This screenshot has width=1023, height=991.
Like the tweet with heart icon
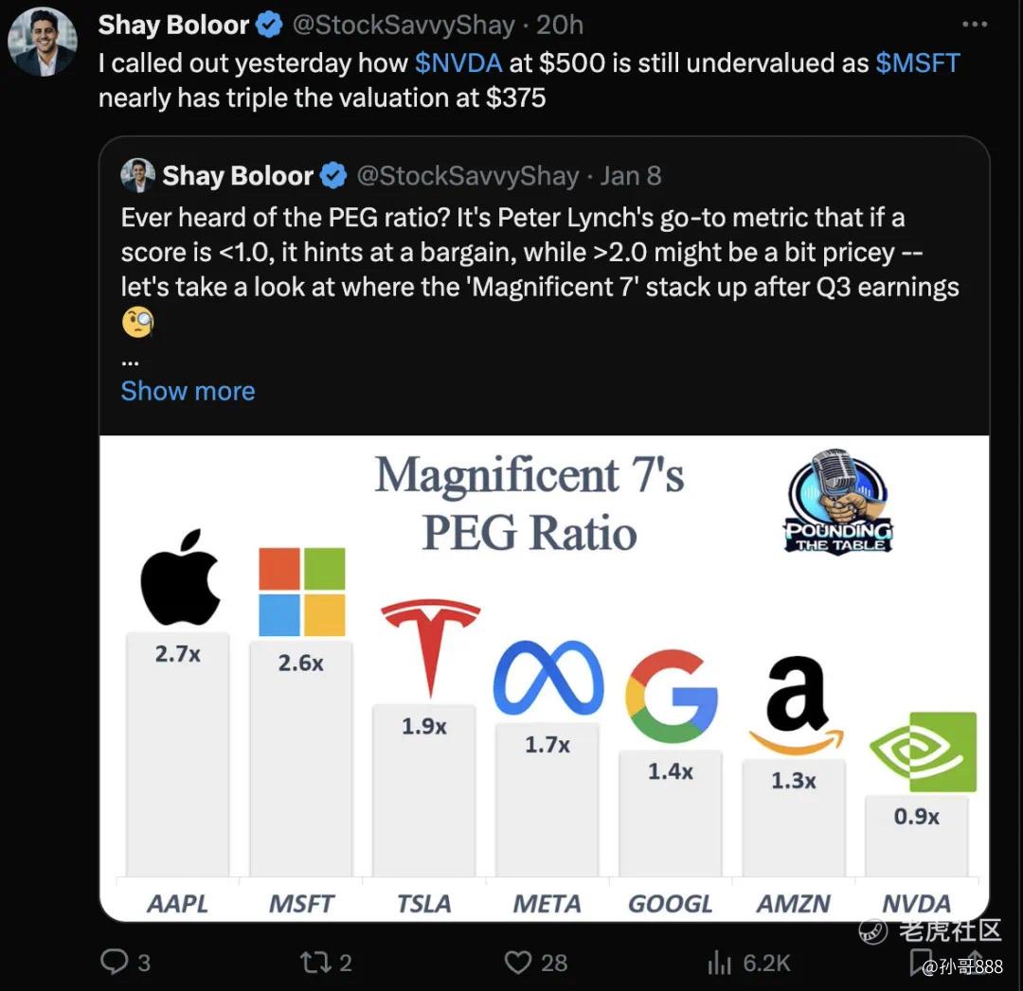click(x=518, y=963)
